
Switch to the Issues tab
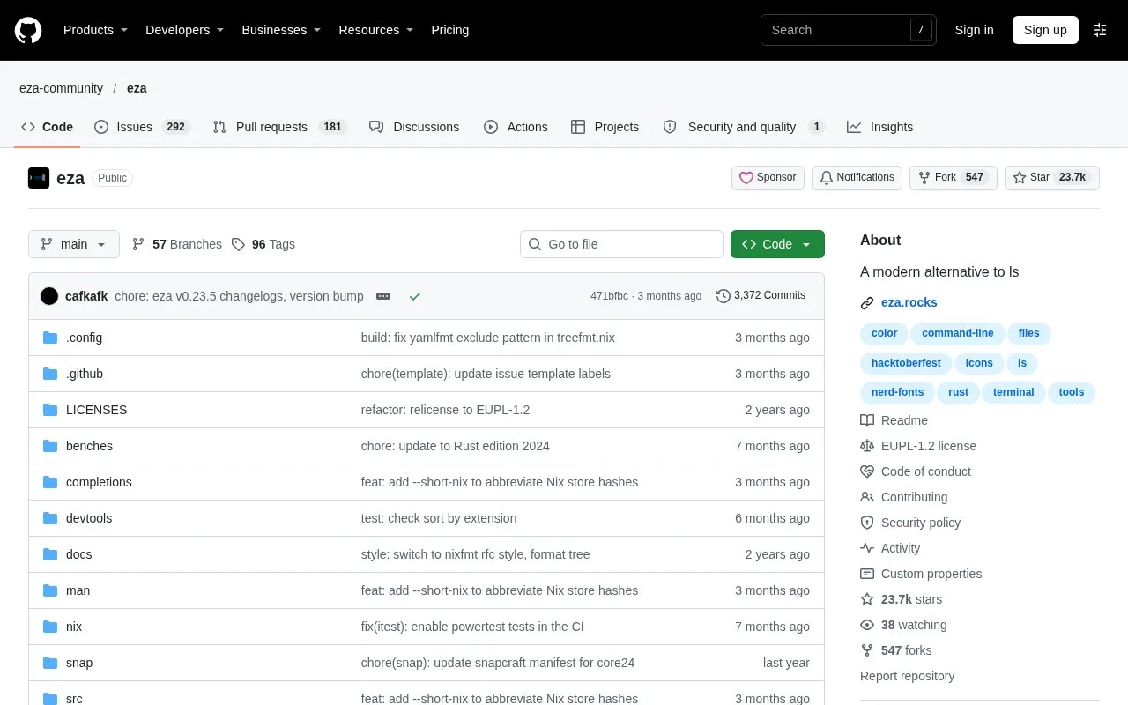tap(142, 127)
